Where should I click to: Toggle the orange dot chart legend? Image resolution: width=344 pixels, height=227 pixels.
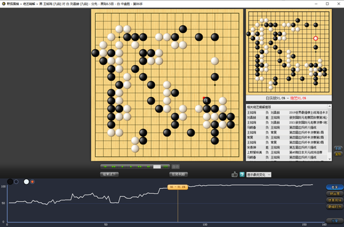(33, 181)
